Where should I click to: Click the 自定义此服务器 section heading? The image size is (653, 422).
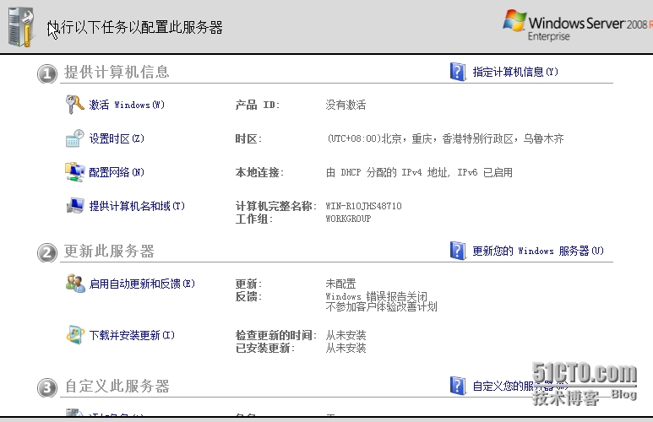point(117,387)
